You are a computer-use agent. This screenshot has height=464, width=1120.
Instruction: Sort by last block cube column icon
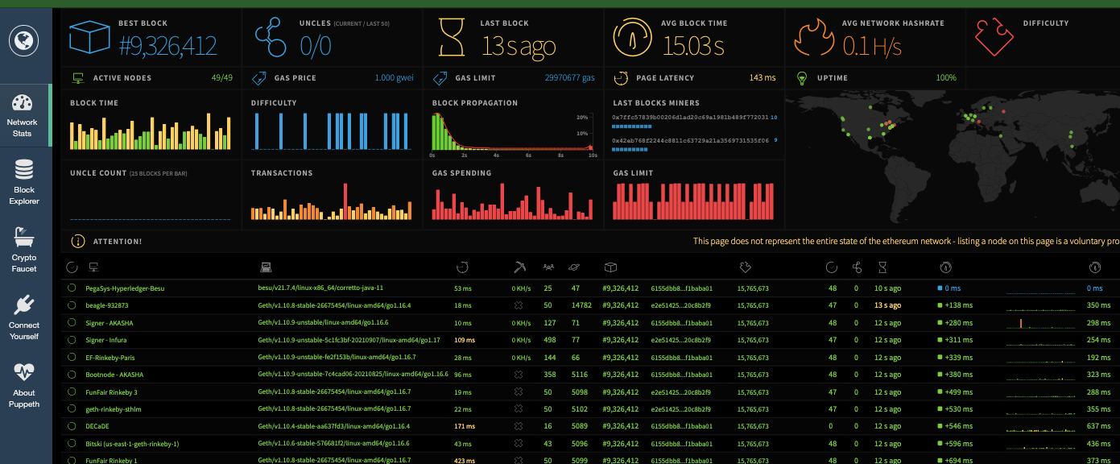[610, 267]
